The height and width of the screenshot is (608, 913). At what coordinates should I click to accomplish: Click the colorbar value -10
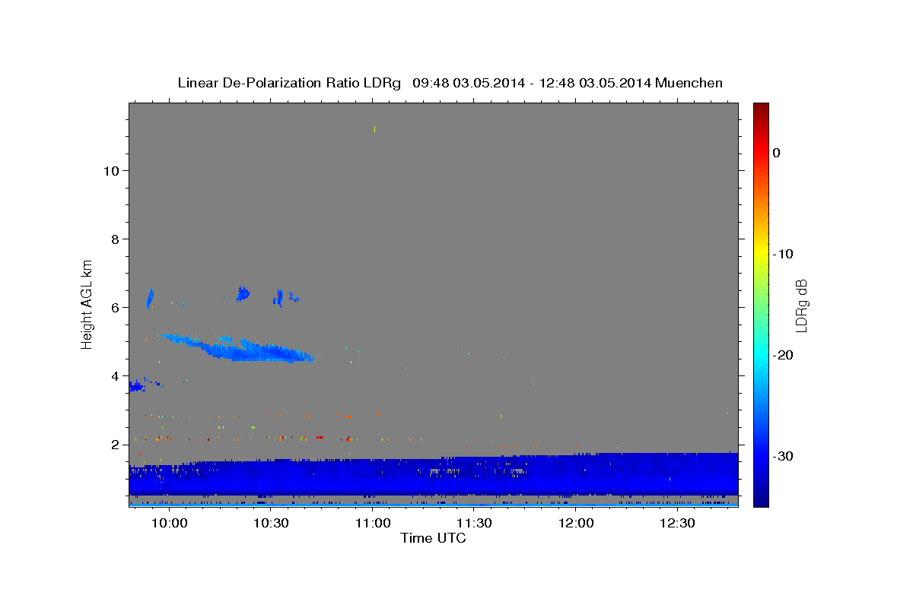tap(782, 254)
